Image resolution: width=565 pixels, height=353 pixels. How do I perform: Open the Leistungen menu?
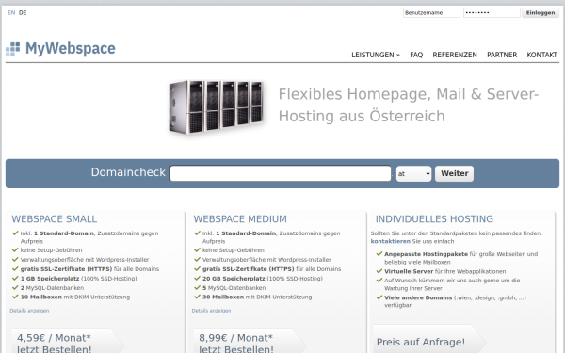tap(376, 55)
